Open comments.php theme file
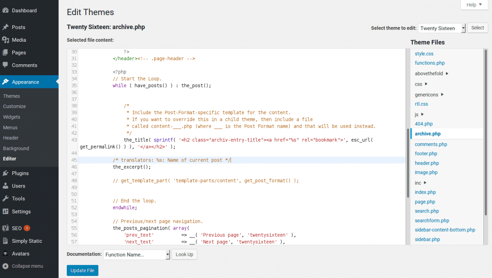Screen dimensions: 492x278 pos(431,145)
